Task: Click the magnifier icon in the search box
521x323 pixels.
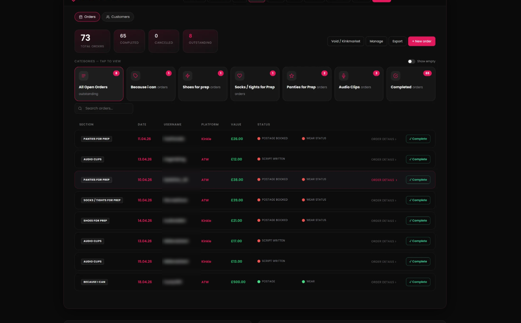Action: point(80,108)
